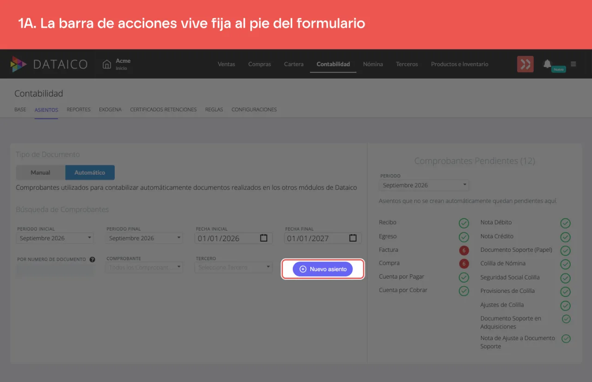The image size is (592, 382).
Task: Click the check icon for Ajustes de Colilla
Action: 565,305
